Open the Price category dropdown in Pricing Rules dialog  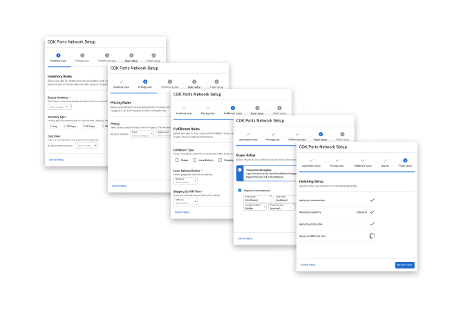pyautogui.click(x=142, y=134)
